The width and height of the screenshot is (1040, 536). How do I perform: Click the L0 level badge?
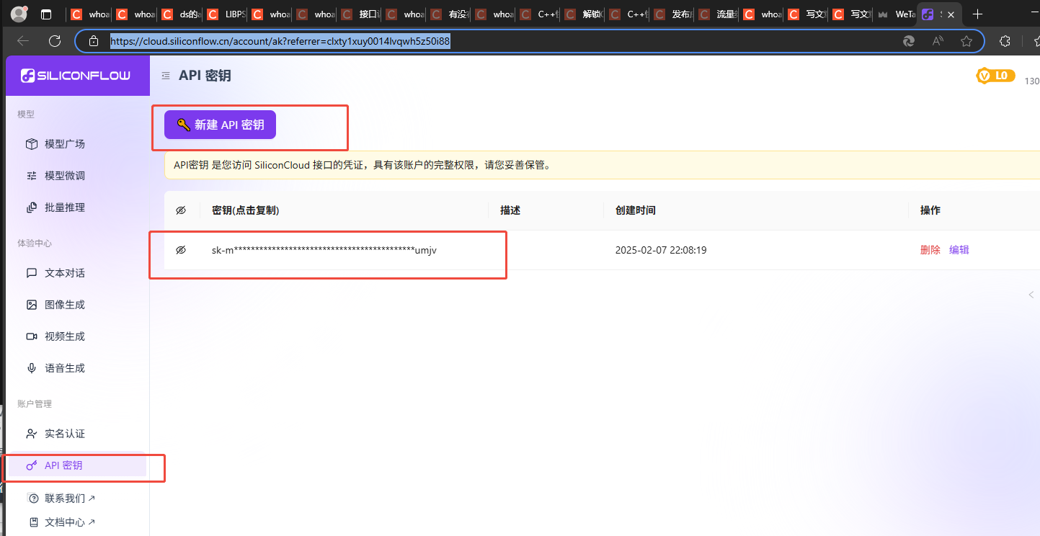coord(996,76)
